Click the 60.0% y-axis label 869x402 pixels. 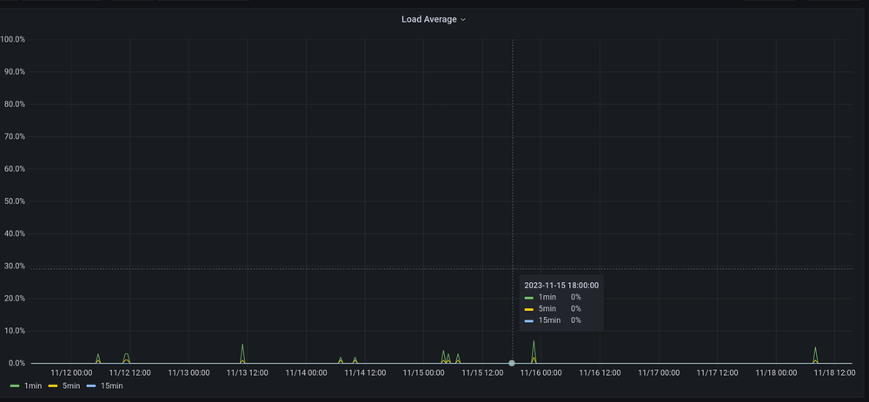15,169
